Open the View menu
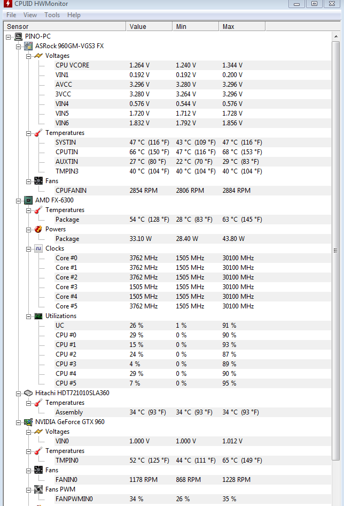Viewport: 344px width, 506px height. (30, 15)
